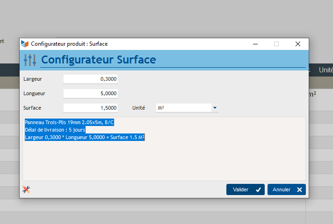Click the Panneau Trois-Plis description line
The width and height of the screenshot is (333, 224).
click(69, 122)
